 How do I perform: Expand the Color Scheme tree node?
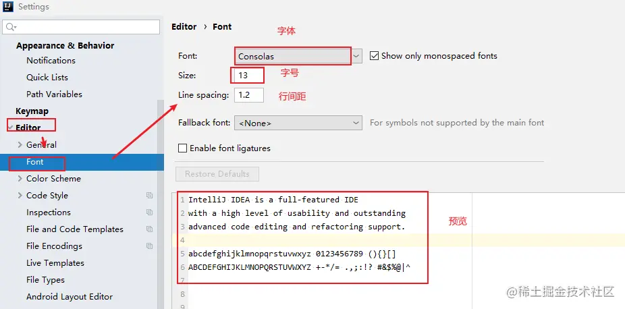[20, 179]
